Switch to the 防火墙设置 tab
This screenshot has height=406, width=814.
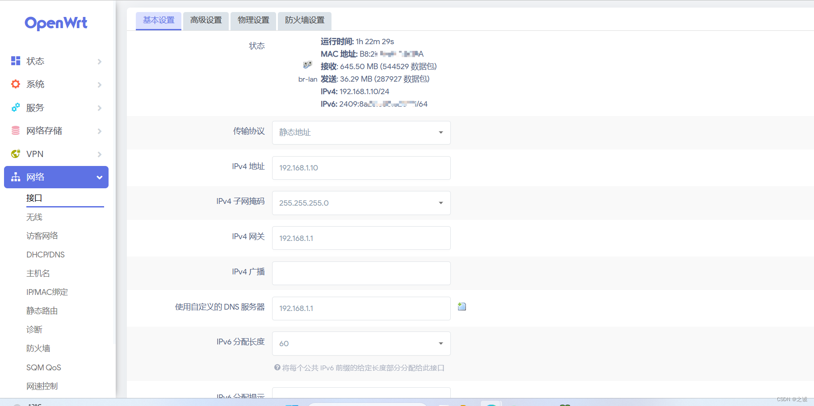click(305, 21)
